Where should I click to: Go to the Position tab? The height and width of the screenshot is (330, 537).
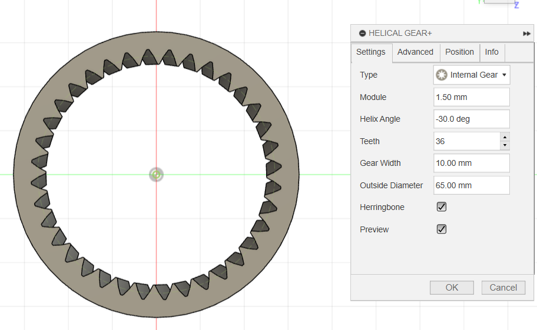coord(459,52)
